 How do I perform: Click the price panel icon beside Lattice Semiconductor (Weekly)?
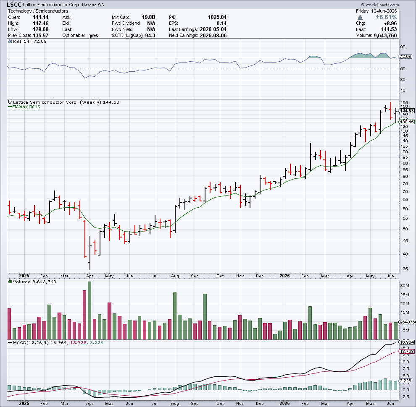[x=10, y=102]
